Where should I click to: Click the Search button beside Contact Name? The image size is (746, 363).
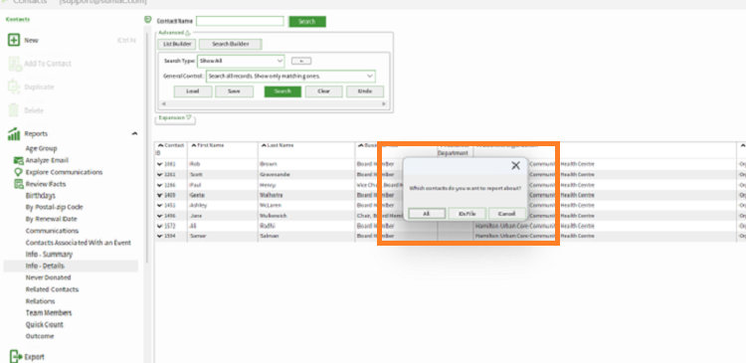(307, 22)
